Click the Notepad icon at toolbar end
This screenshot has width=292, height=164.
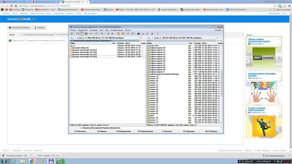[157, 34]
